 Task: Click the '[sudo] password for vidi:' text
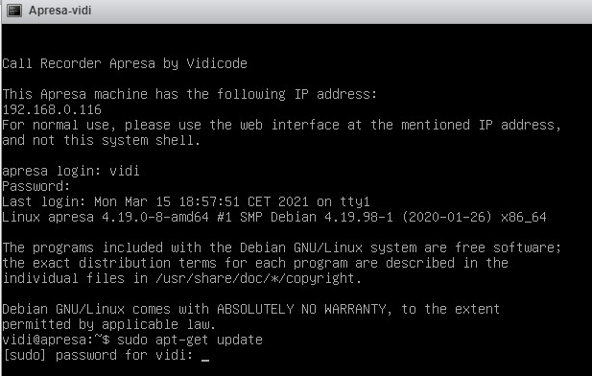point(98,355)
